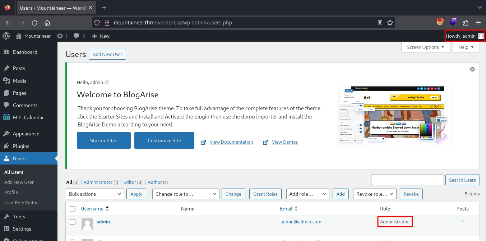The width and height of the screenshot is (486, 241).
Task: Go to browser home page icon
Action: click(47, 23)
